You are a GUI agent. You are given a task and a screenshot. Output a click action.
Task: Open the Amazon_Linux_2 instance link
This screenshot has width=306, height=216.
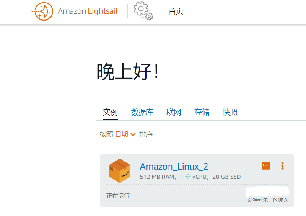174,167
